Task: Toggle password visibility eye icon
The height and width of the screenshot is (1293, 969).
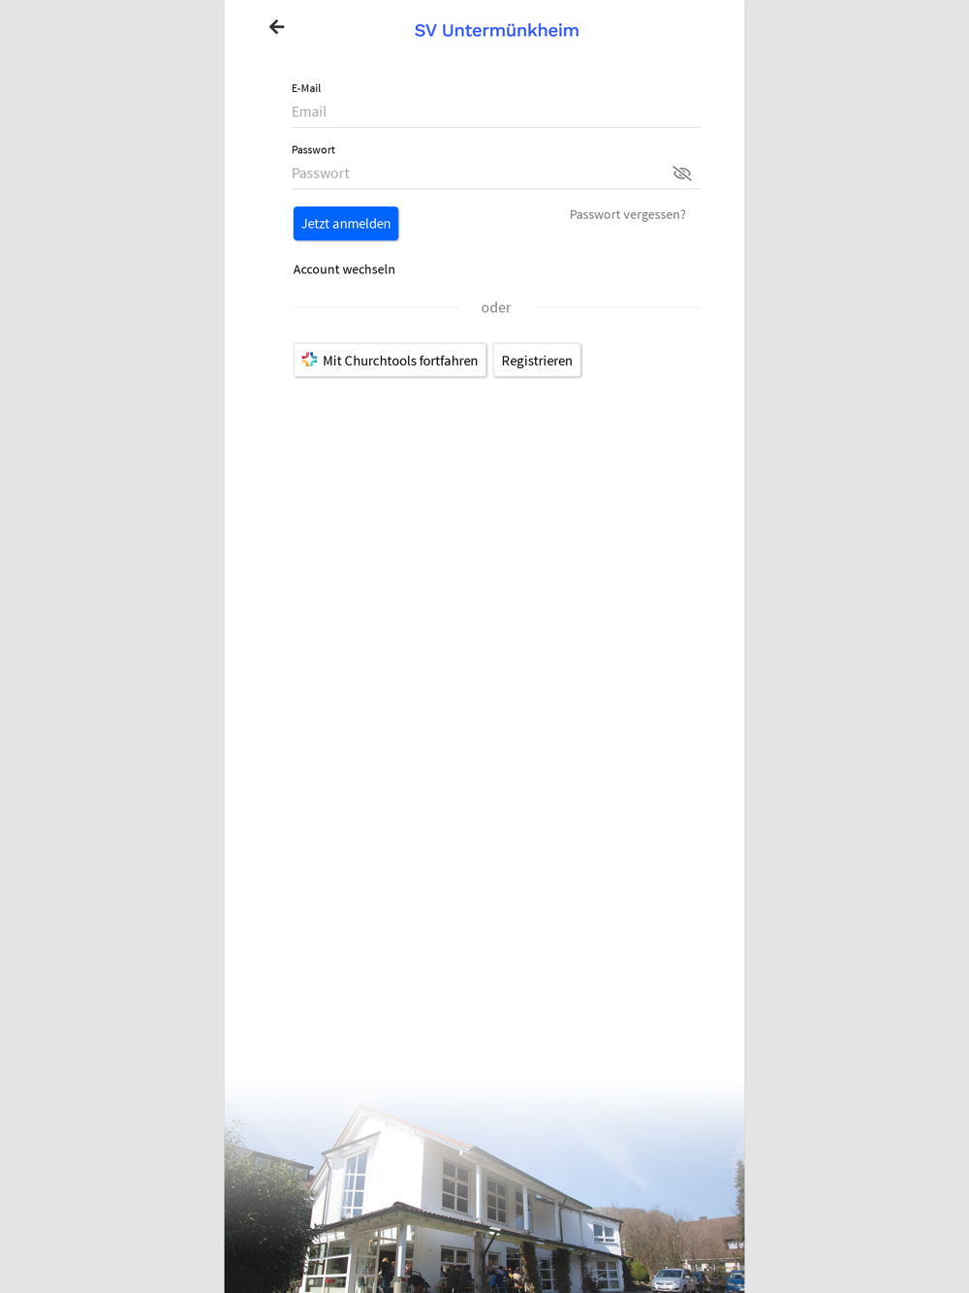Action: coord(682,173)
